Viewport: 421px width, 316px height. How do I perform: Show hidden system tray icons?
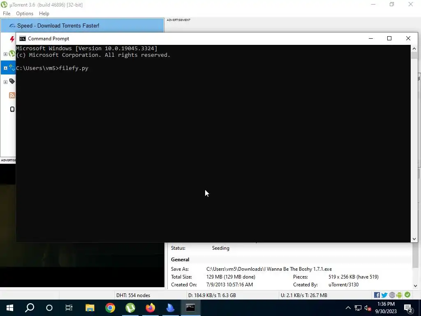click(348, 308)
